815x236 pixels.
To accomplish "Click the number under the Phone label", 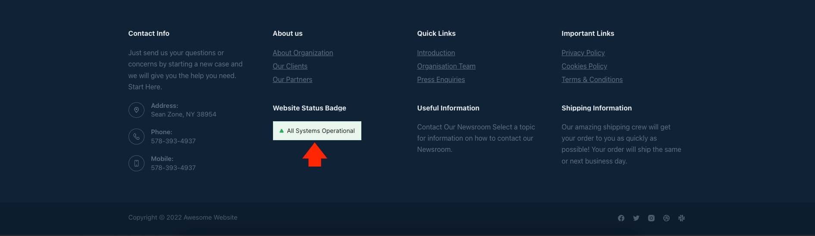I will (x=173, y=141).
